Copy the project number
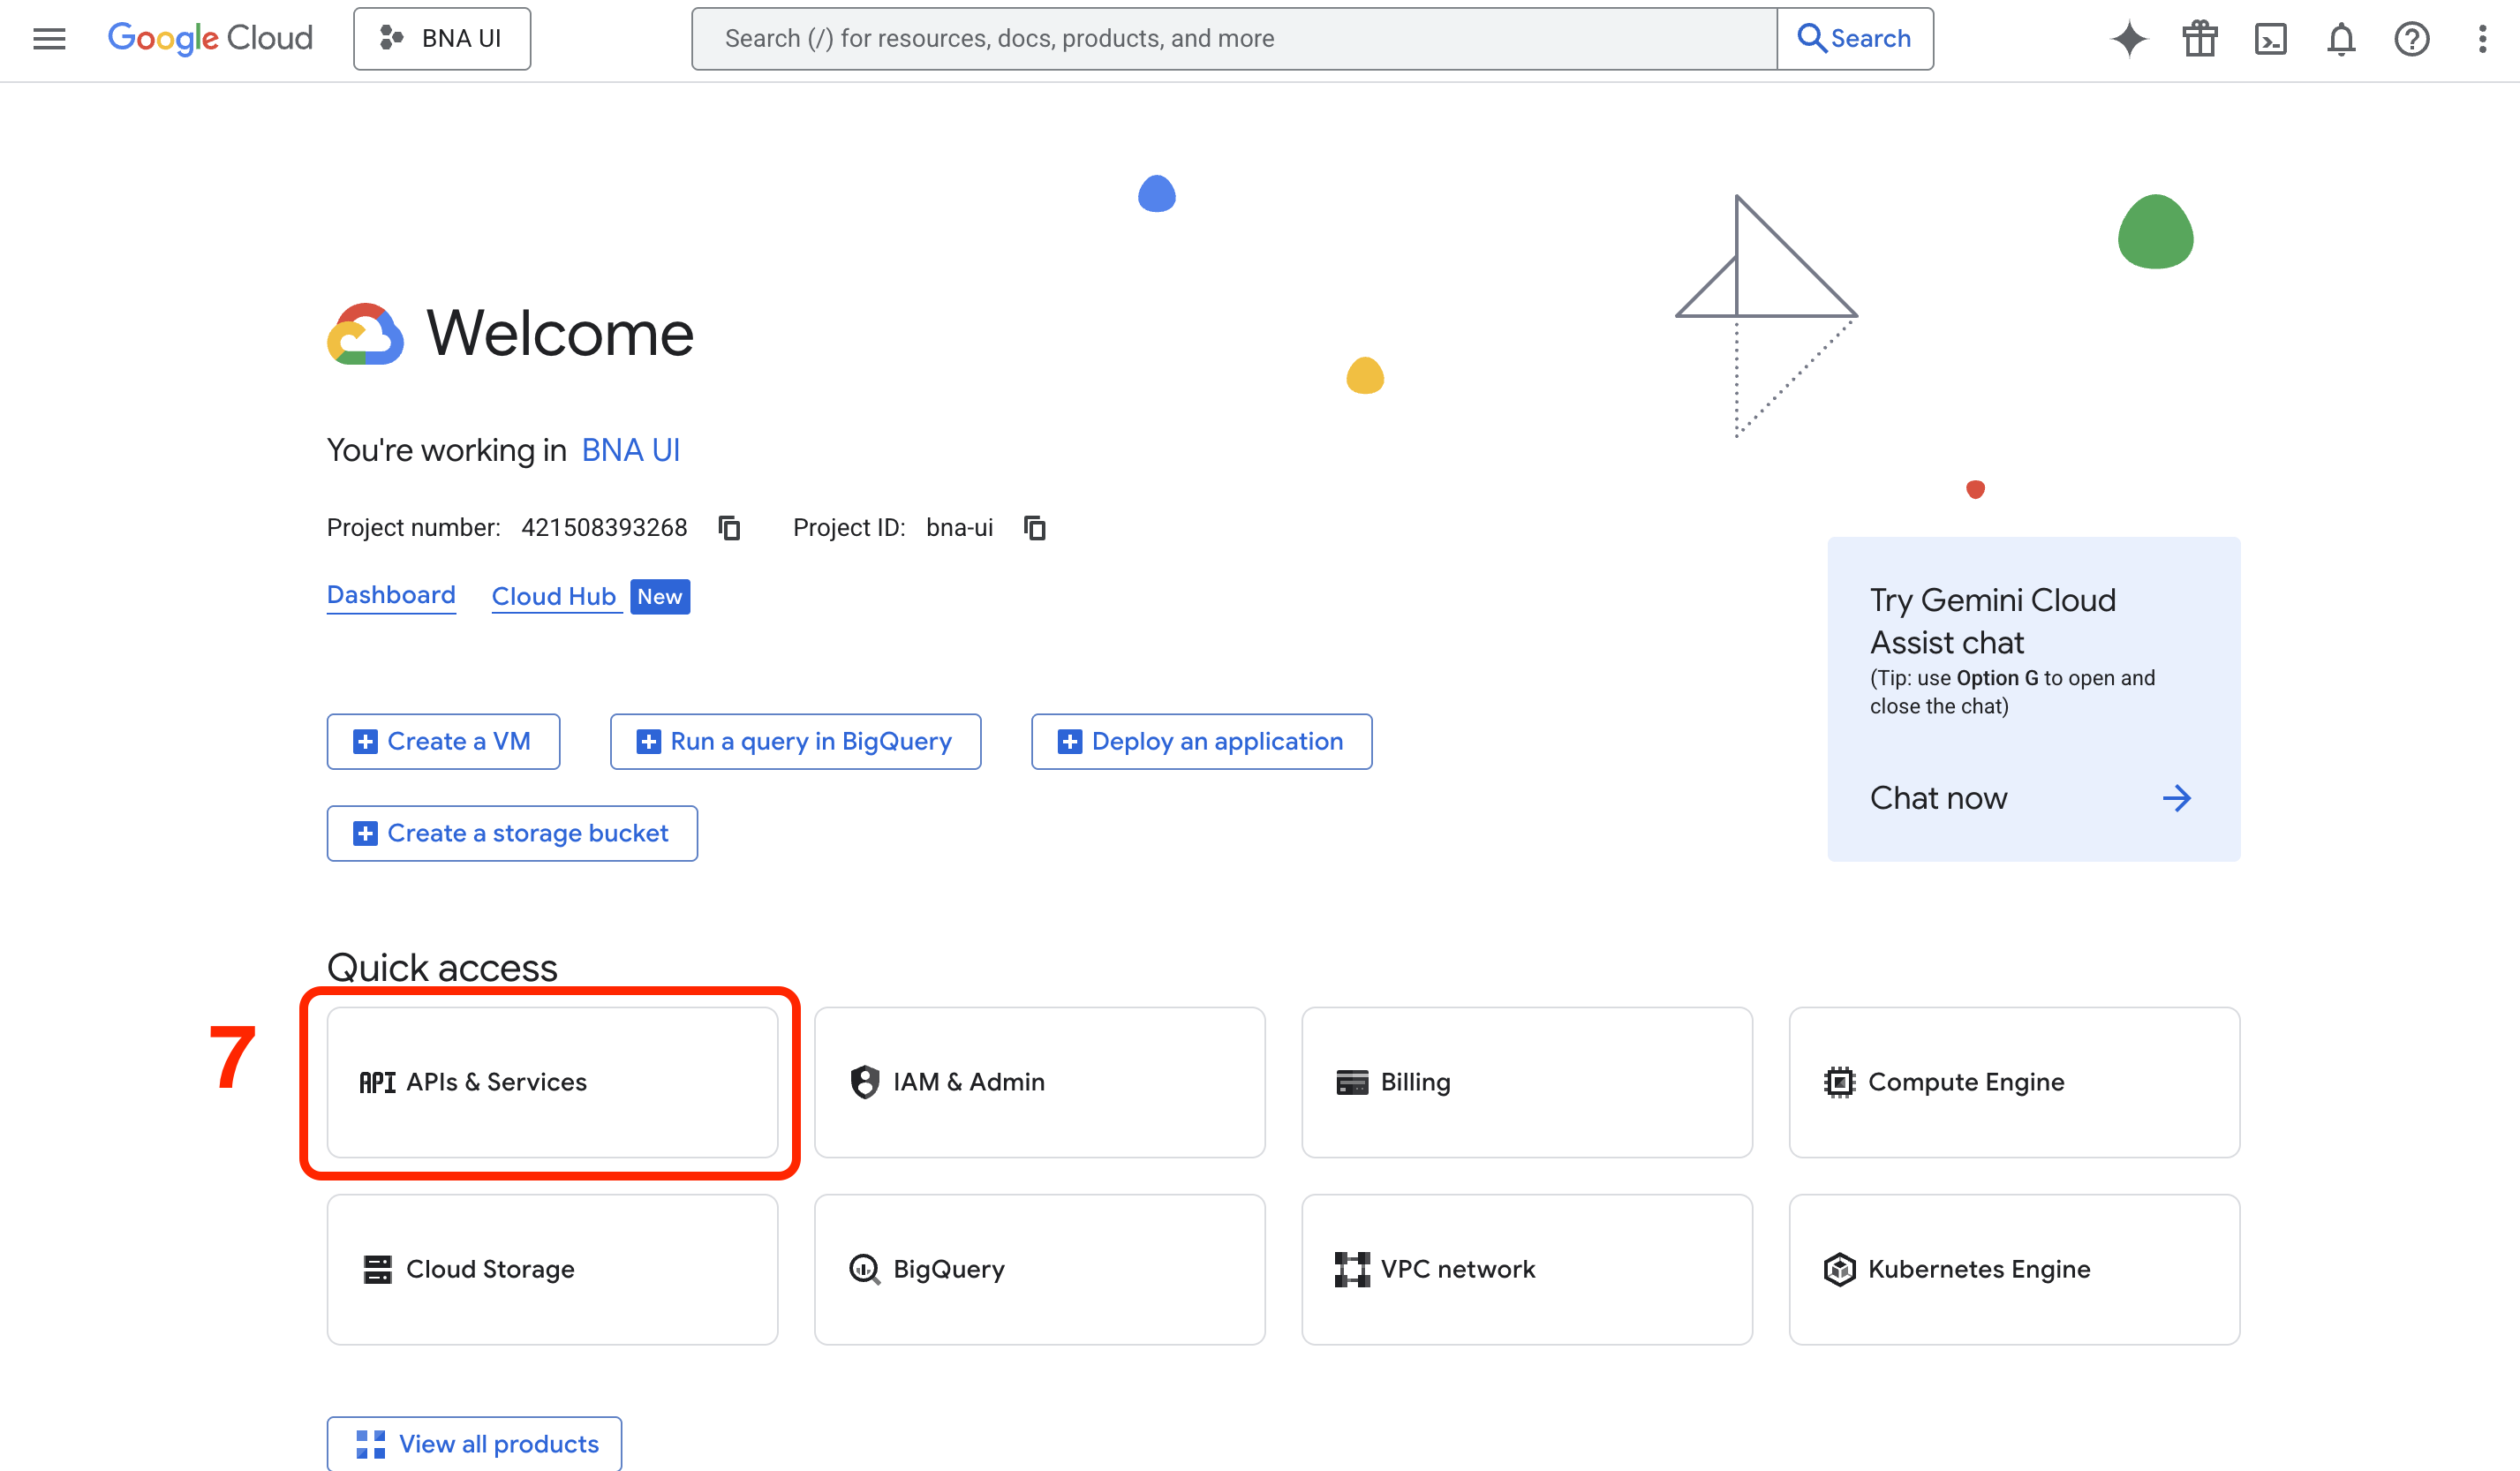Screen dimensions: 2520x1471 tap(729, 527)
